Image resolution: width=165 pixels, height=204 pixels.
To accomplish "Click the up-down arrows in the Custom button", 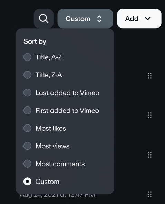I will tap(99, 19).
